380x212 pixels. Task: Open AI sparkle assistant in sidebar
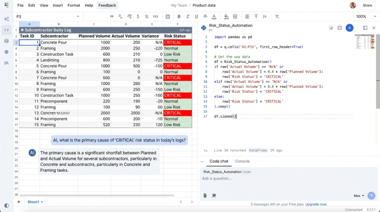7,19
